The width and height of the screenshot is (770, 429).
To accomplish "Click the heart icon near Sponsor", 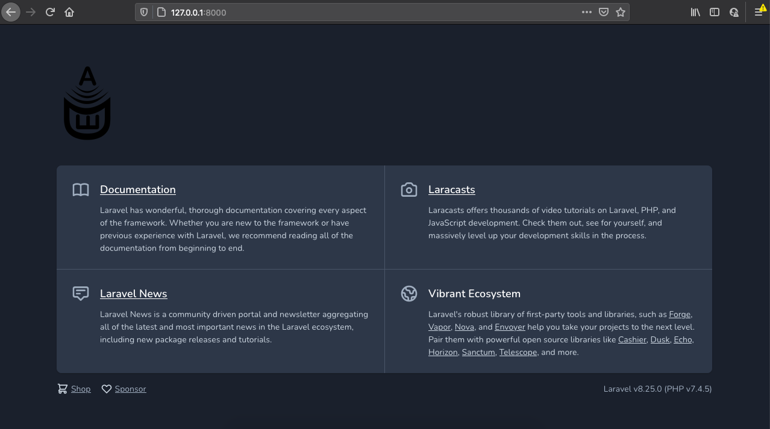I will click(x=107, y=389).
